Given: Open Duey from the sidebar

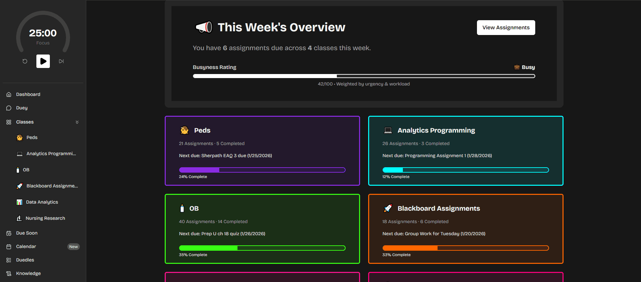Looking at the screenshot, I should 22,108.
